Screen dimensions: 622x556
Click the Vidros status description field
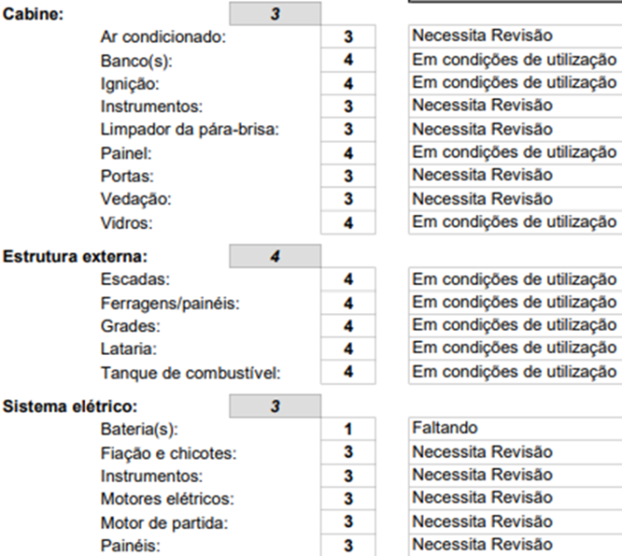point(514,221)
